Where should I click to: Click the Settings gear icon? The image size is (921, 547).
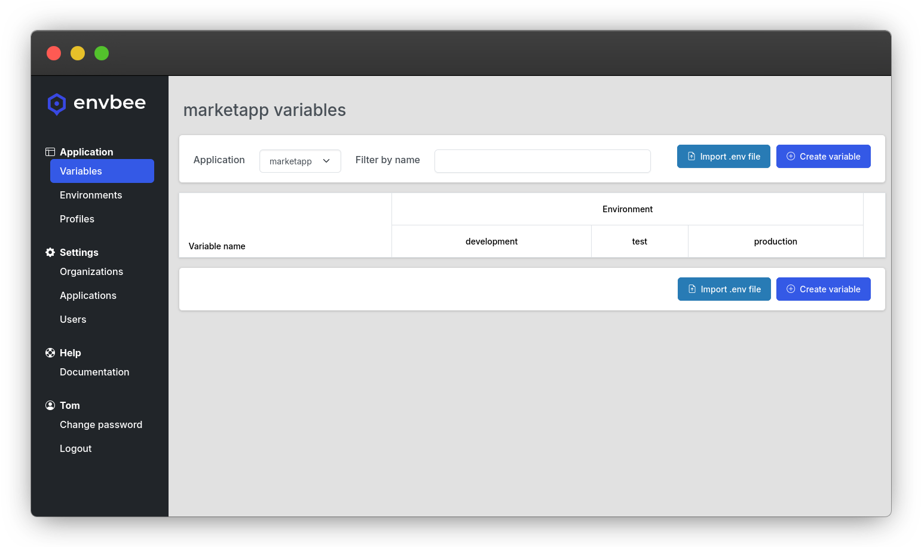(x=50, y=252)
